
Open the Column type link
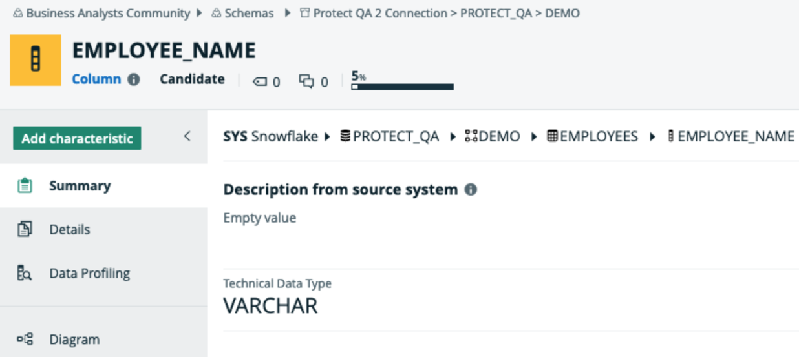point(96,79)
